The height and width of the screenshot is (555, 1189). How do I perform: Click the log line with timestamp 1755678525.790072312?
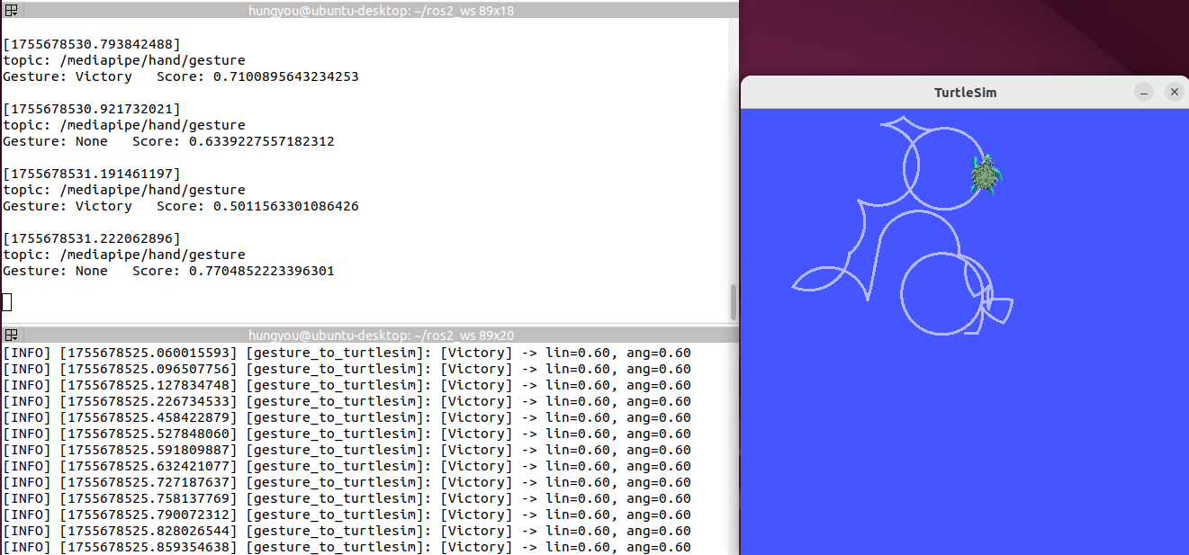tap(347, 515)
